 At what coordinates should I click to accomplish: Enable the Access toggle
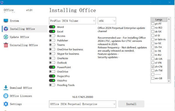[x=52, y=36]
